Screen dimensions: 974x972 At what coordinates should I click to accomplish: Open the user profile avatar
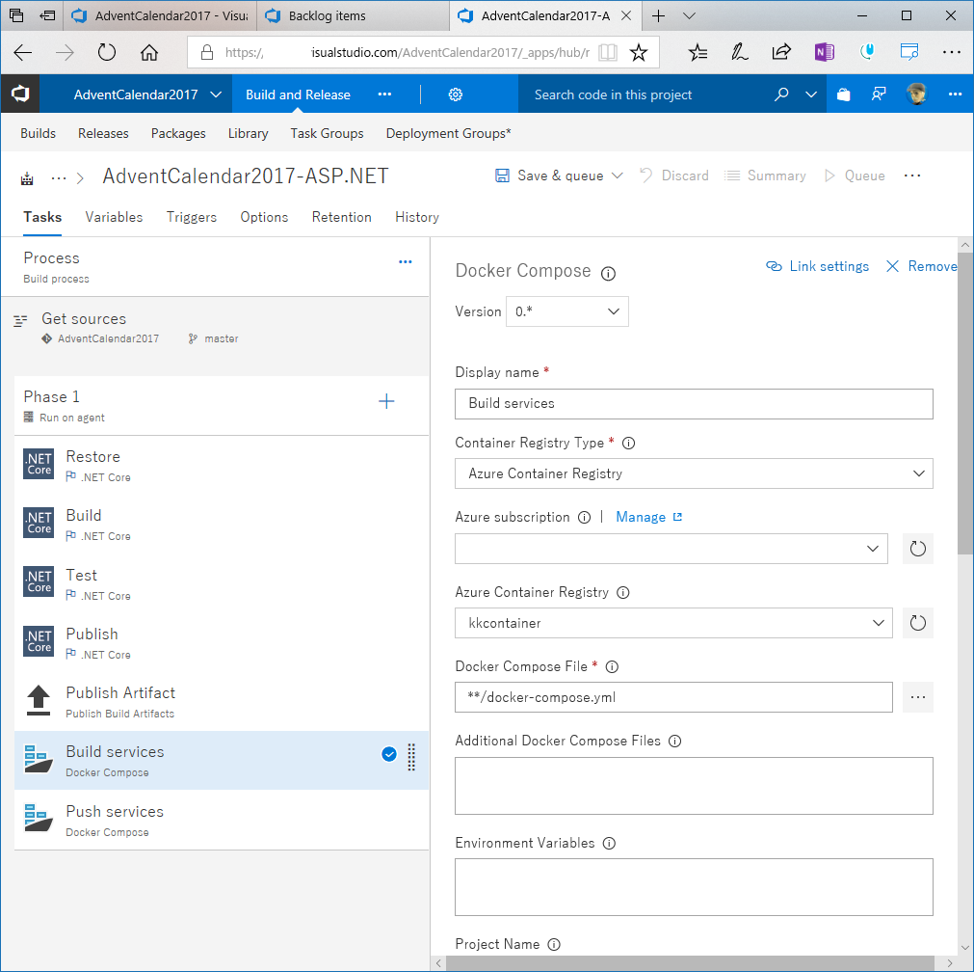pyautogui.click(x=916, y=94)
